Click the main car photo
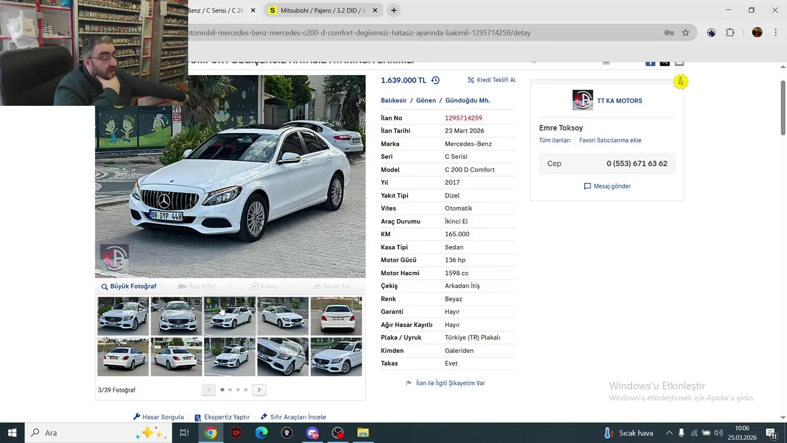787x443 pixels. coord(230,177)
